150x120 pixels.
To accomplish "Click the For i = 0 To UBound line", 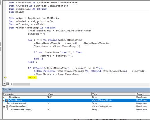I will point(56,40).
